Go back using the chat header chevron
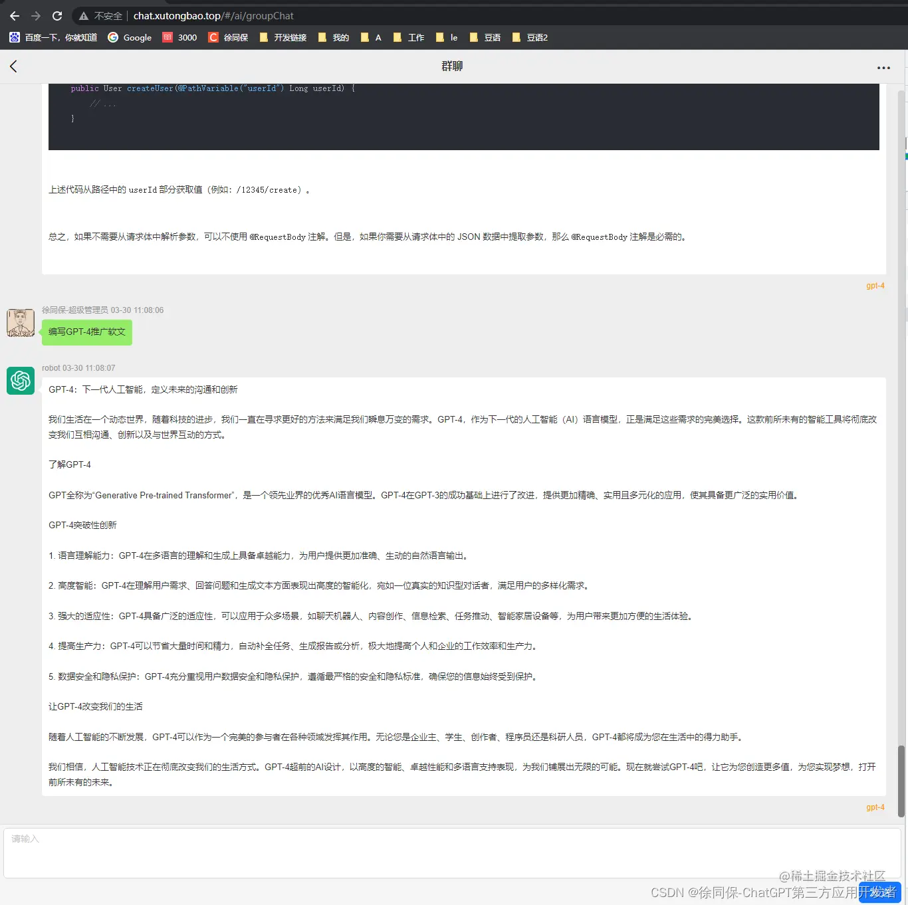Viewport: 908px width, 905px height. 13,66
